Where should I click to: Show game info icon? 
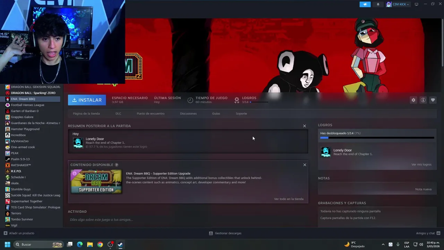point(423,100)
